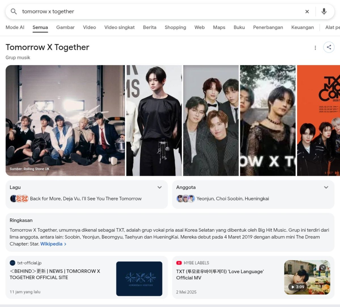Open the Gambar tab
This screenshot has width=340, height=307.
point(65,27)
